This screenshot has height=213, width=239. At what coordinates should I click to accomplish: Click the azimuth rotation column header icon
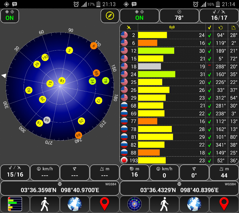(x=220, y=27)
